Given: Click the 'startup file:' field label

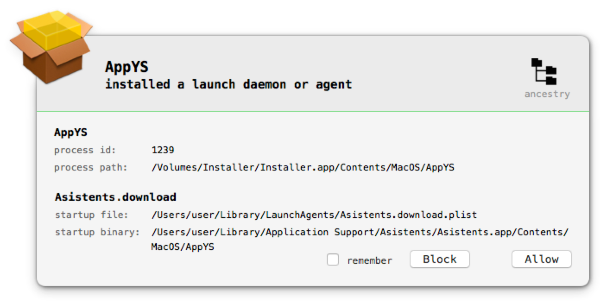Looking at the screenshot, I should coord(91,215).
